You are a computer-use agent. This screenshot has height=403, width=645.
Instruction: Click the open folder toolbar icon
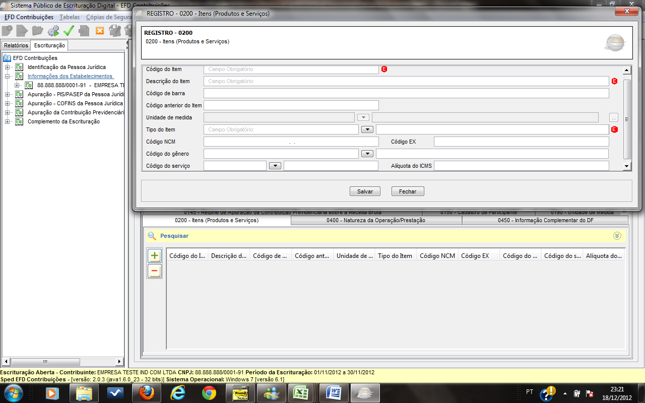[38, 31]
